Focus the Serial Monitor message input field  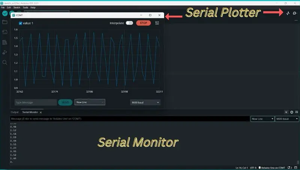click(130, 119)
